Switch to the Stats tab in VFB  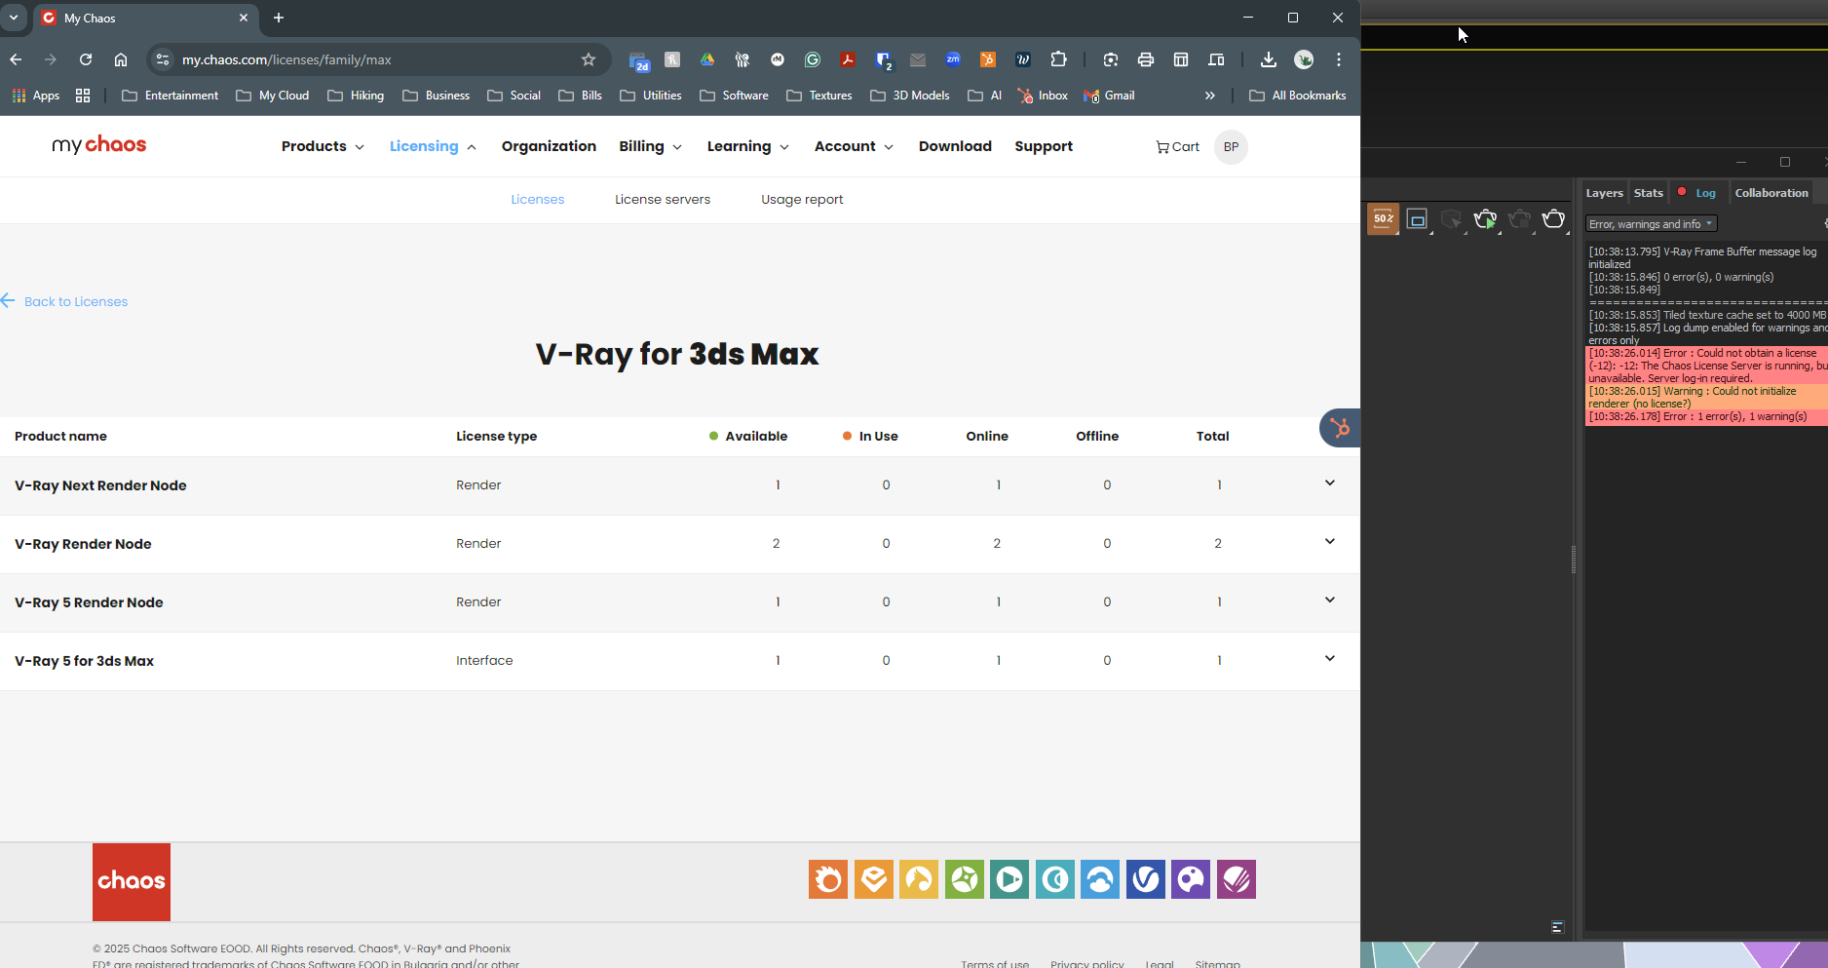tap(1649, 193)
